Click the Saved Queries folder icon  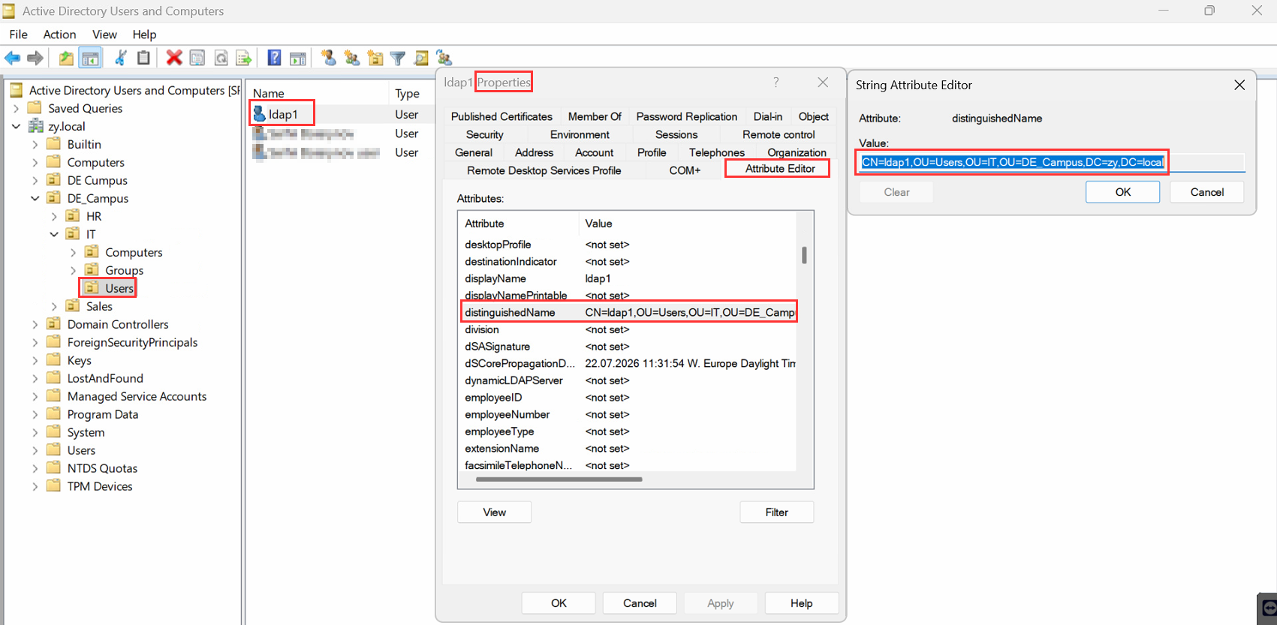pos(35,108)
